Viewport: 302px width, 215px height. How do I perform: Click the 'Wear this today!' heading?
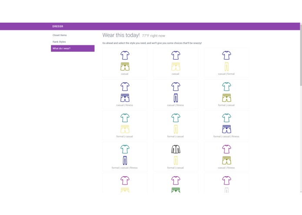[x=121, y=35]
